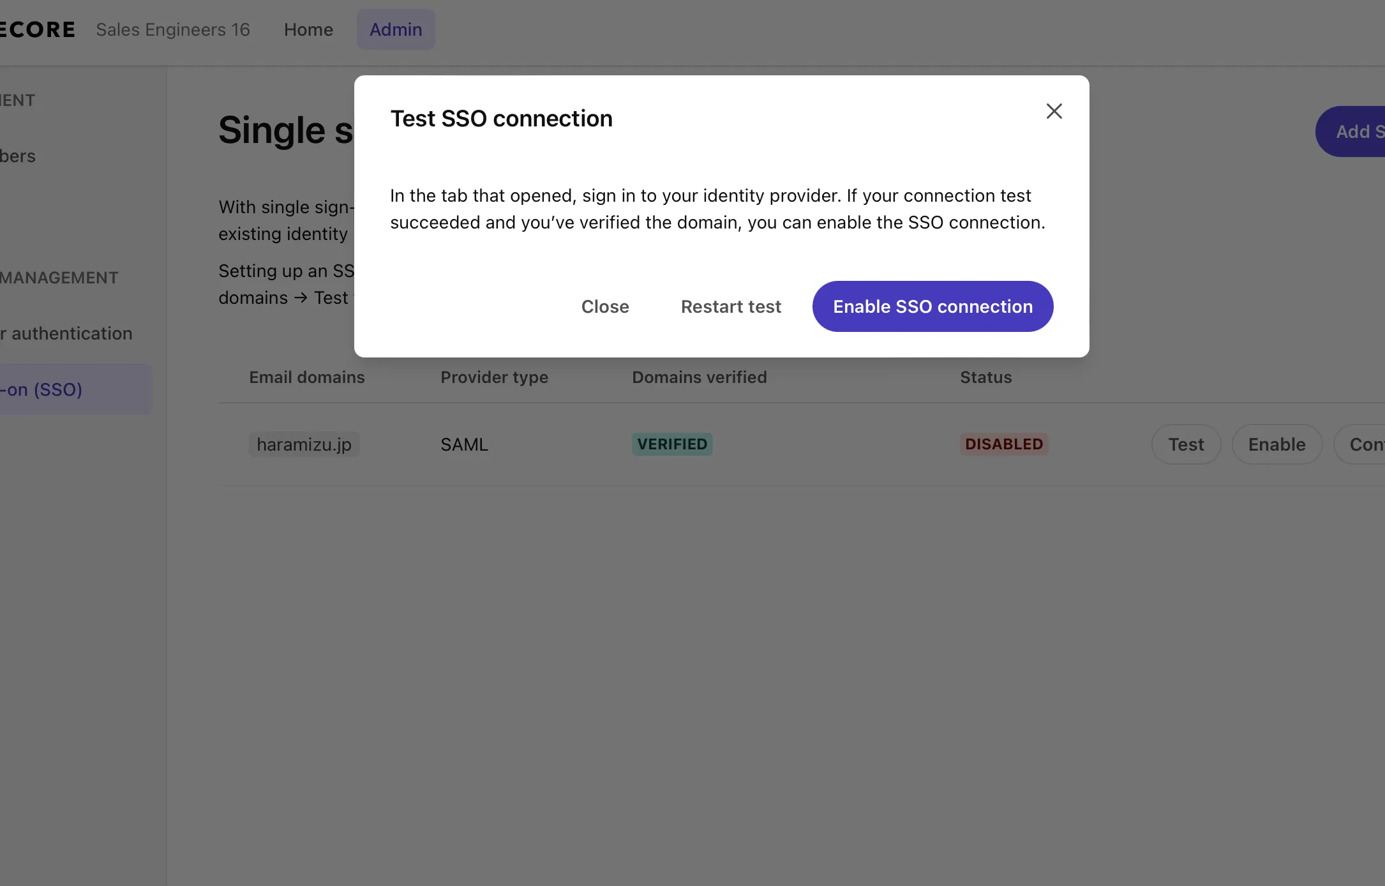Select the Home tab in navigation

tap(308, 28)
